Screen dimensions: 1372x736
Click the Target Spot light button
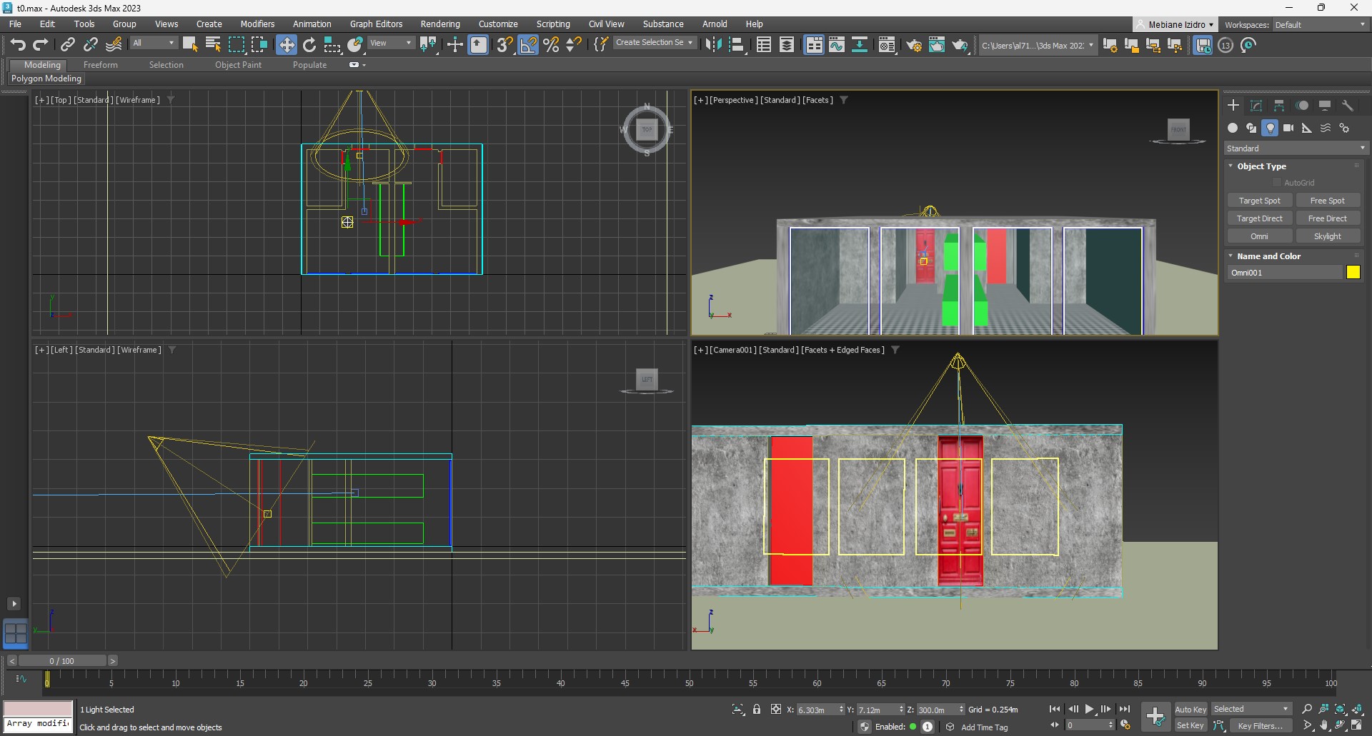click(1259, 201)
